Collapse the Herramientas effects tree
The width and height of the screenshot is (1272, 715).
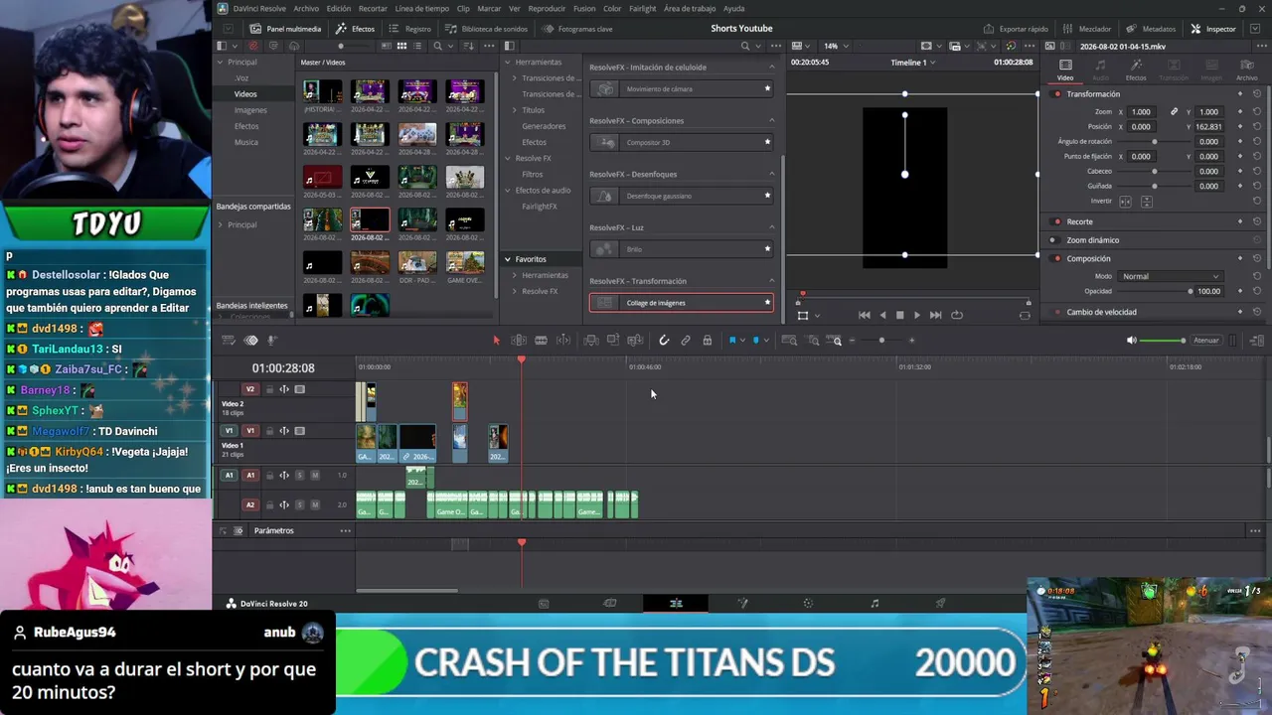[507, 63]
